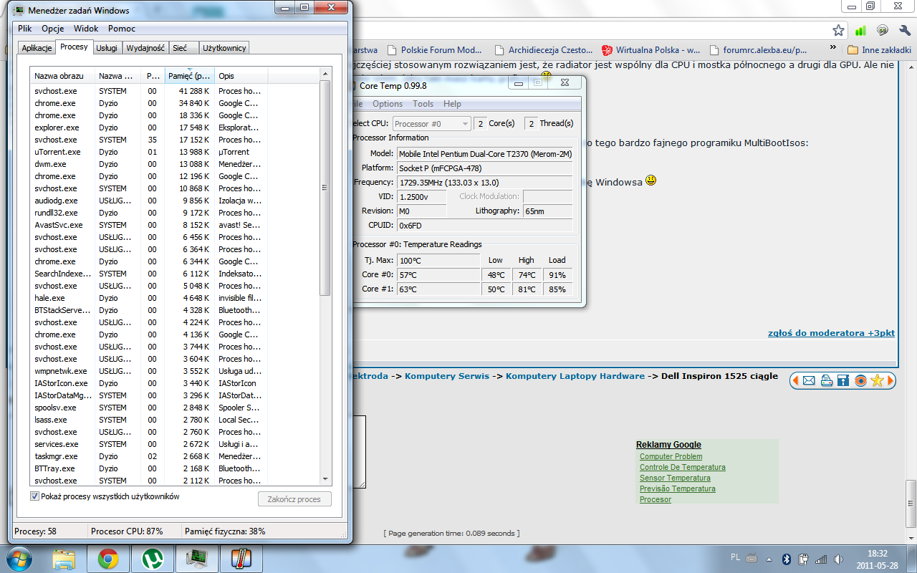Click the Bluetooth icon in system tray

785,559
